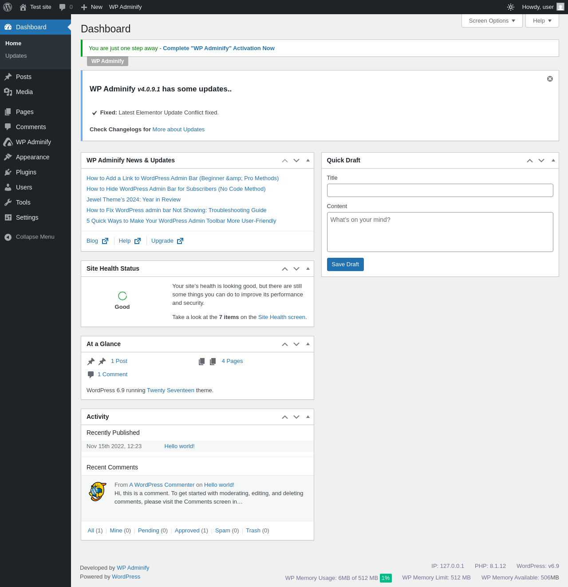Open the Hello world! published post link

point(179,446)
